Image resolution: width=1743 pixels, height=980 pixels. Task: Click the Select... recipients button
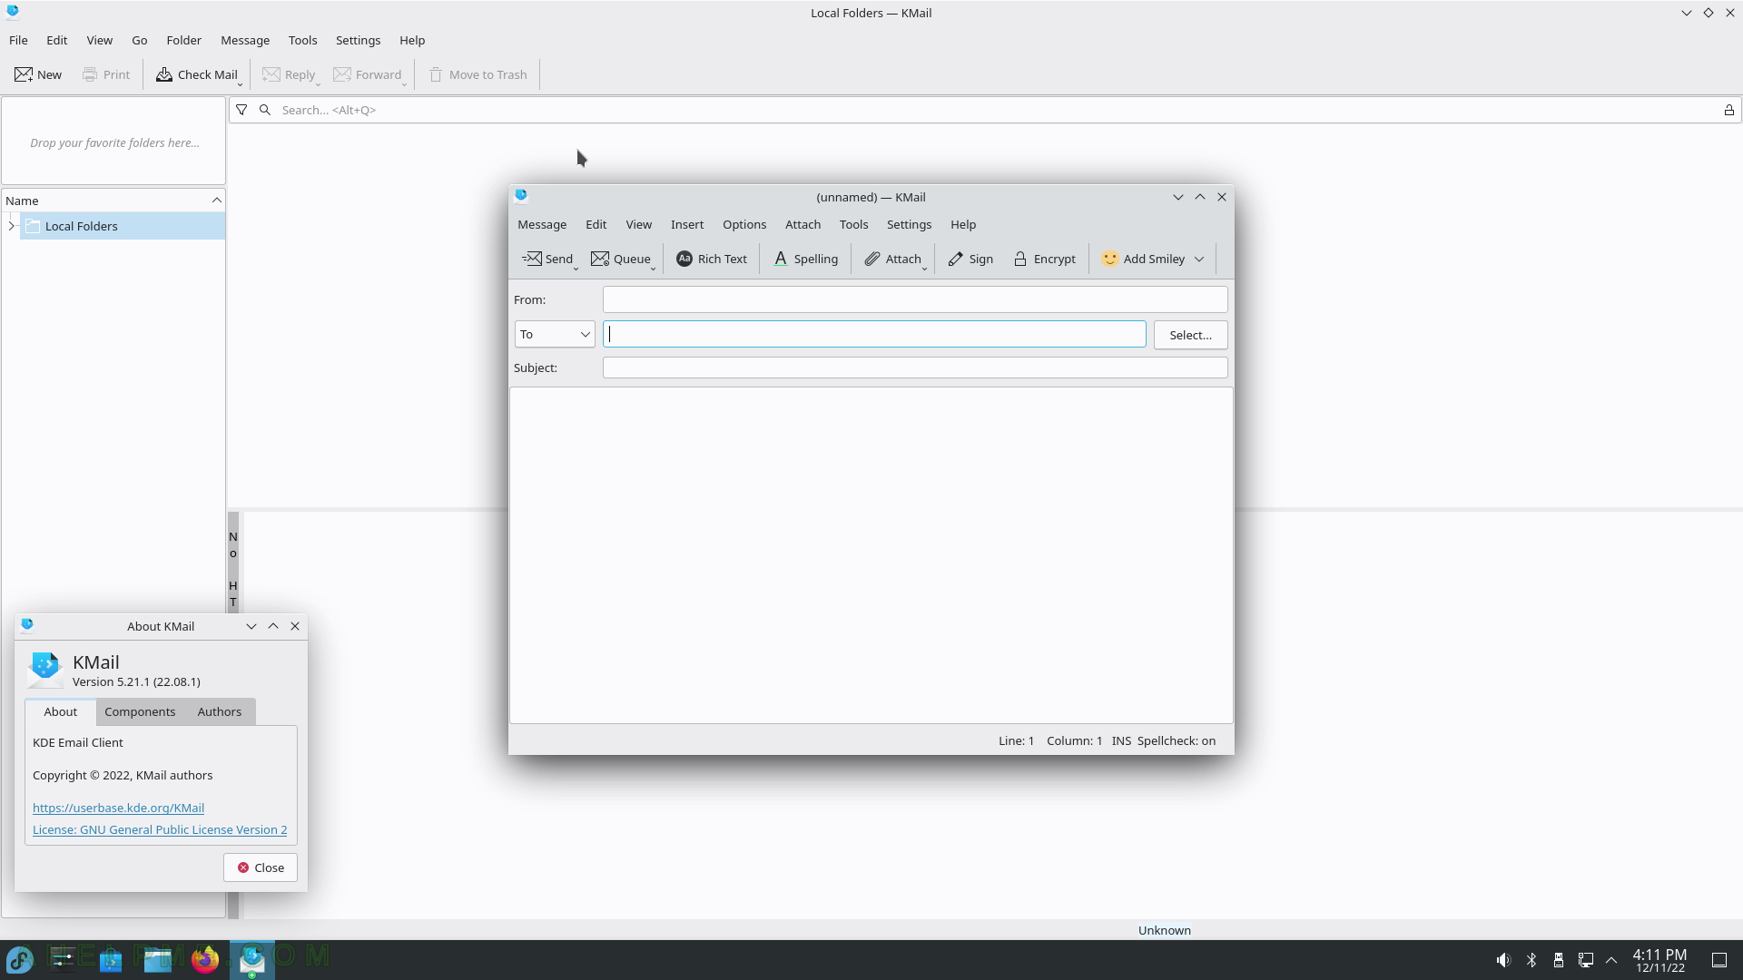pyautogui.click(x=1190, y=335)
